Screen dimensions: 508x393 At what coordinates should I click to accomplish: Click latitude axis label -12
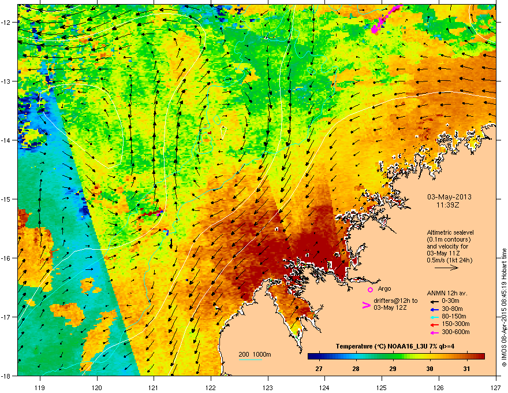pyautogui.click(x=6, y=22)
